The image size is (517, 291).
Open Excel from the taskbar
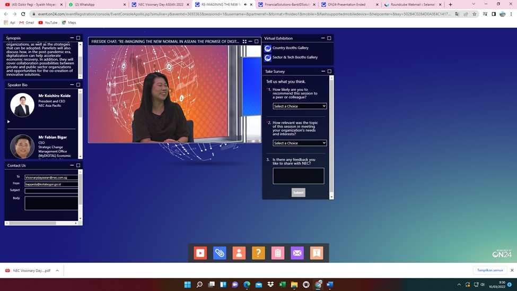pos(283,285)
